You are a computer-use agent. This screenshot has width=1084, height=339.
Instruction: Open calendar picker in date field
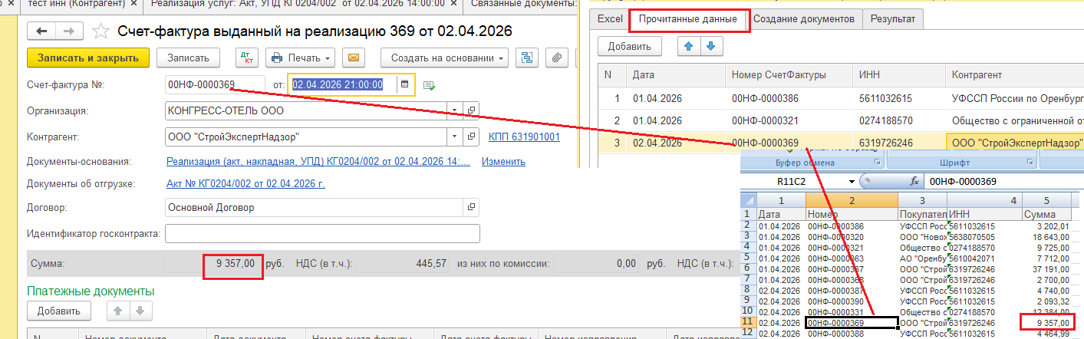[405, 84]
